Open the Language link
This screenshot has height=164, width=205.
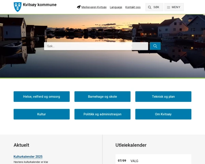[116, 7]
